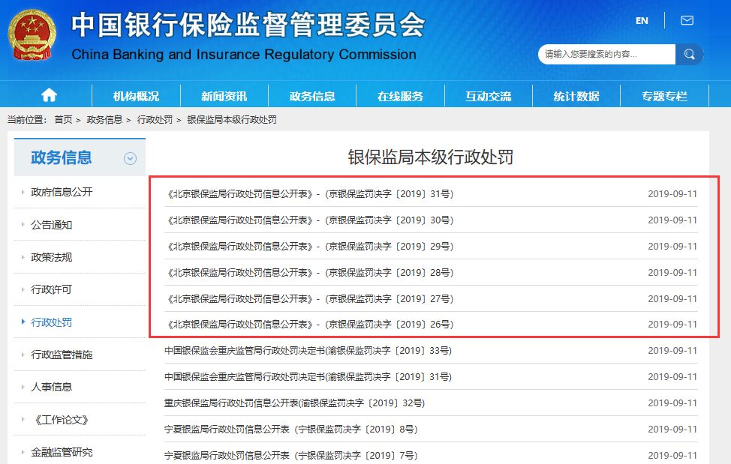
Task: Select 行政监管措施 in the sidebar
Action: [62, 355]
